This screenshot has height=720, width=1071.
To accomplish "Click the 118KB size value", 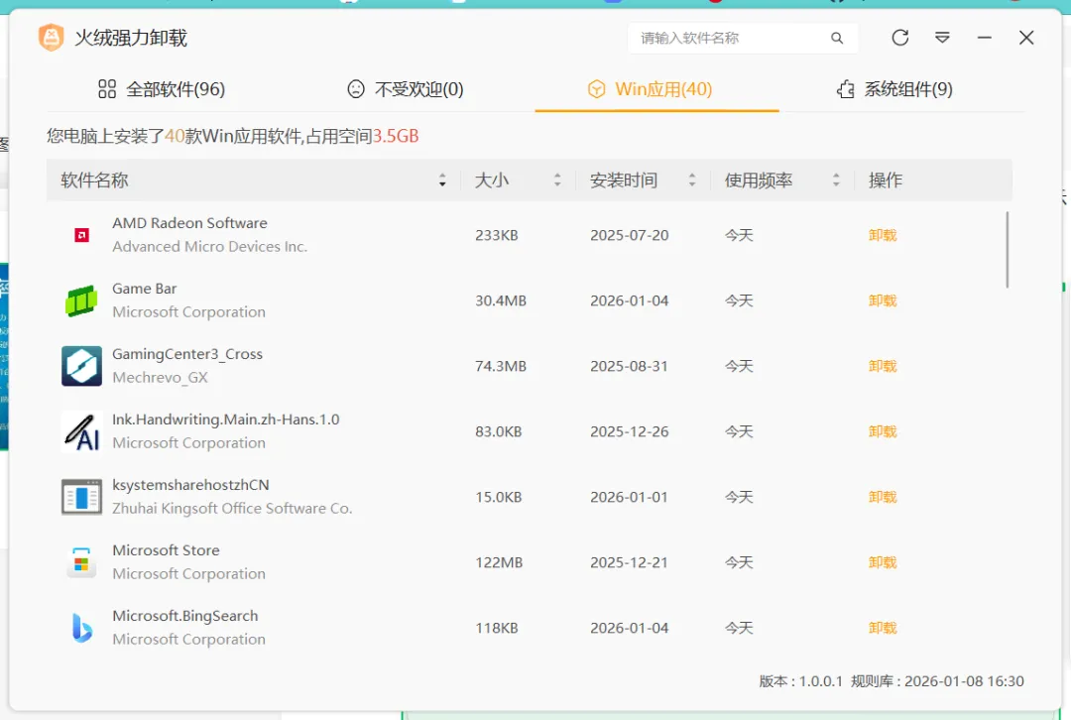I will [x=497, y=628].
